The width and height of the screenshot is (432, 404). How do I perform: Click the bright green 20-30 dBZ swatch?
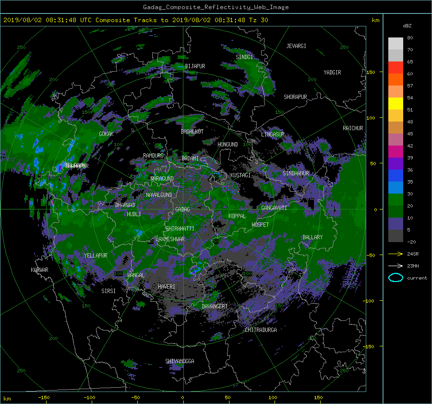click(x=396, y=200)
